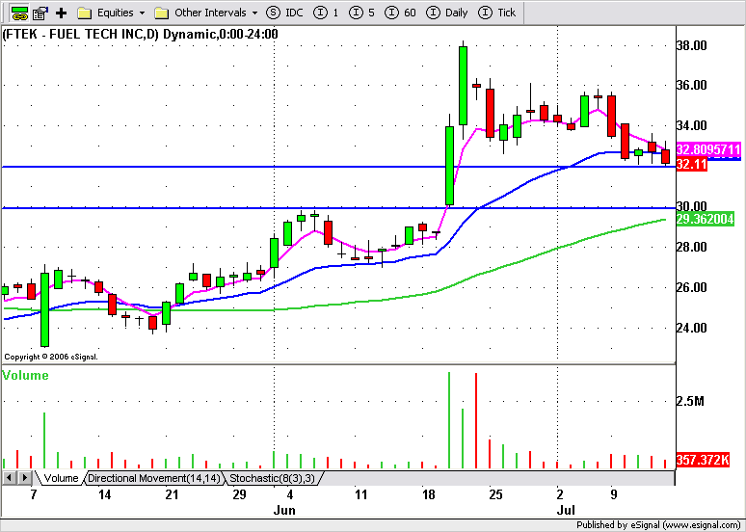Click the Jun month label on time axis
The height and width of the screenshot is (532, 746).
click(x=284, y=511)
